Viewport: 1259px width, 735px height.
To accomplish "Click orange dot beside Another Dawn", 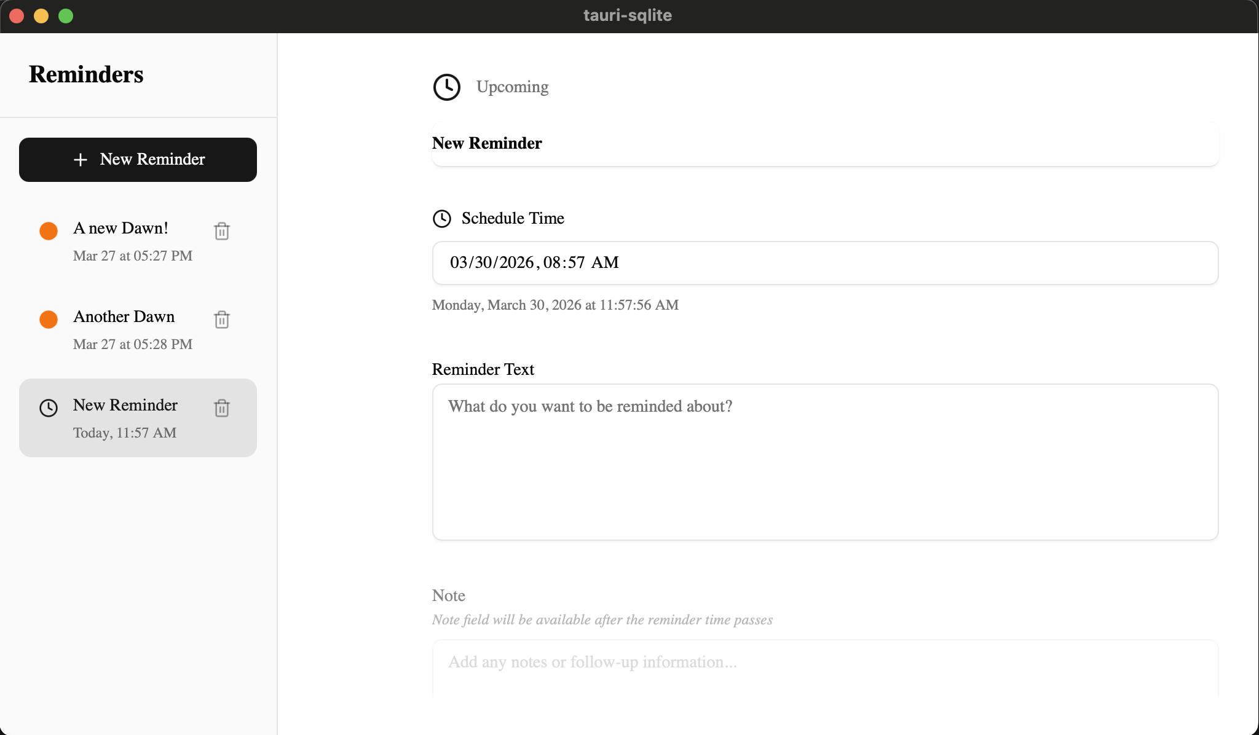I will pos(49,320).
